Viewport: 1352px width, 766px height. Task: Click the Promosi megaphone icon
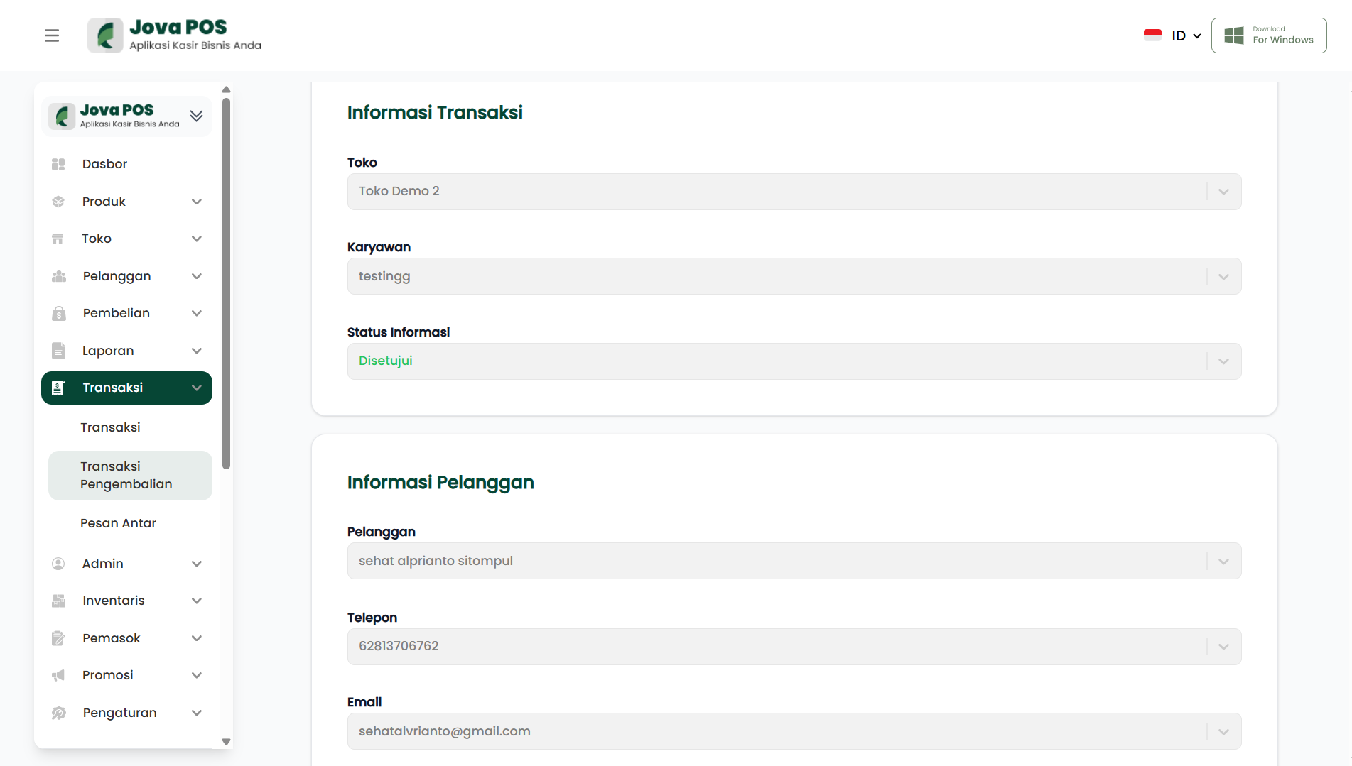(58, 675)
